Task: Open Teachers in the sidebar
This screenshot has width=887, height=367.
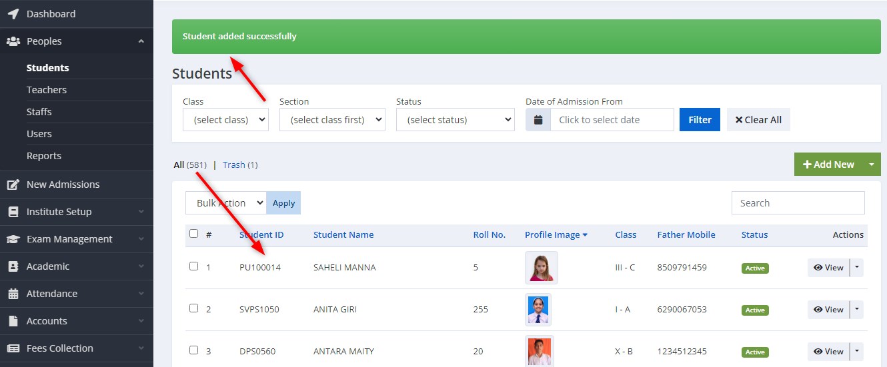Action: coord(47,90)
